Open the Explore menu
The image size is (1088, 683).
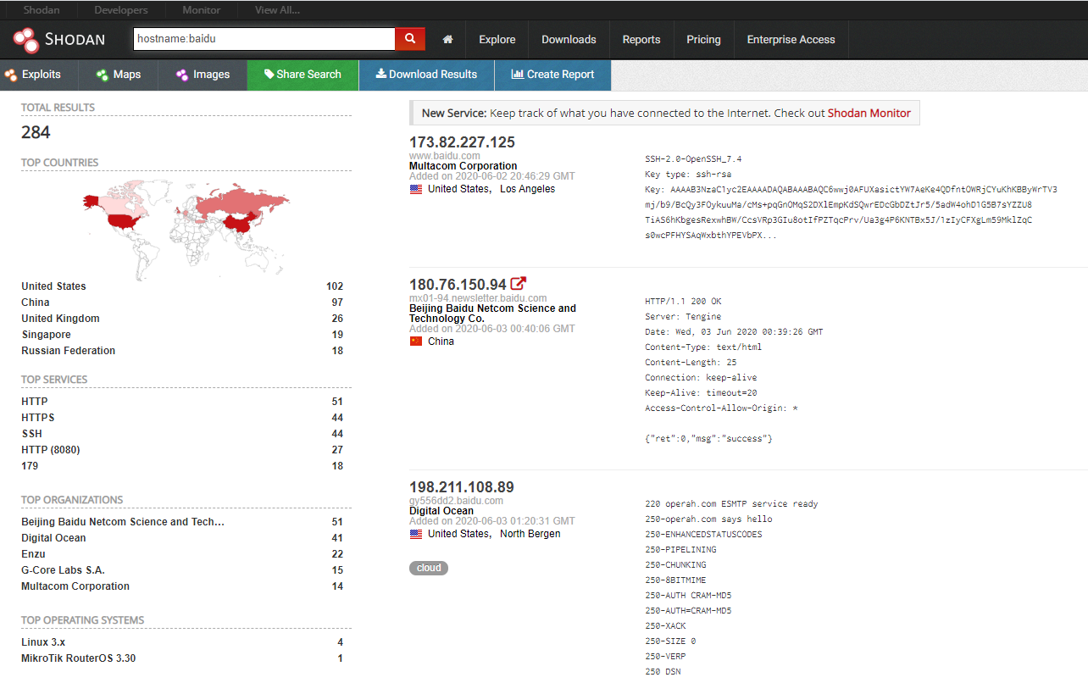point(497,40)
